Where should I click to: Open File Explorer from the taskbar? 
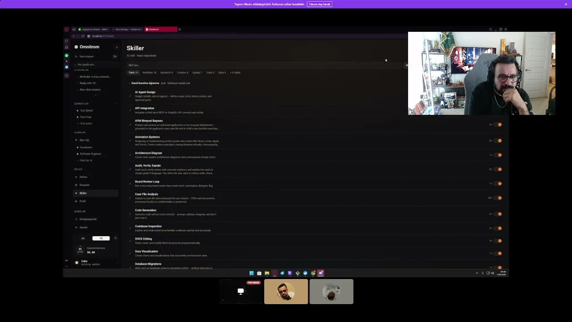tap(267, 273)
